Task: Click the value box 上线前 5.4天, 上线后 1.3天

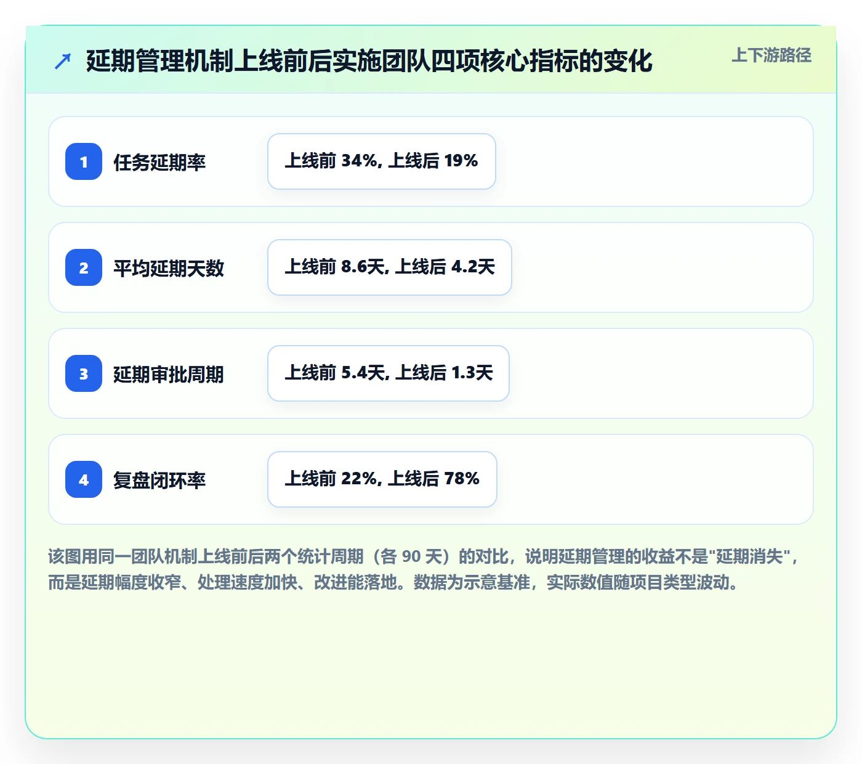Action: click(389, 373)
